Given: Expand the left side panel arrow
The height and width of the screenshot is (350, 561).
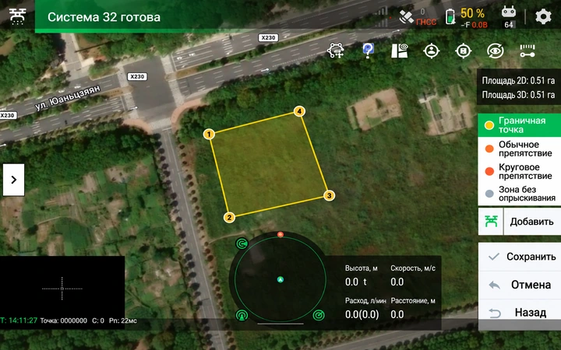Looking at the screenshot, I should (13, 180).
